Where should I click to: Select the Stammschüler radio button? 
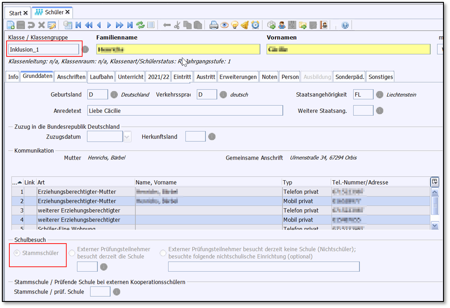(x=17, y=253)
